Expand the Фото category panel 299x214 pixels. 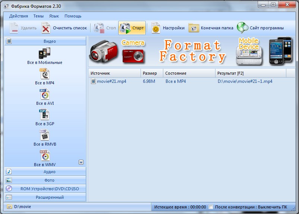[45, 180]
